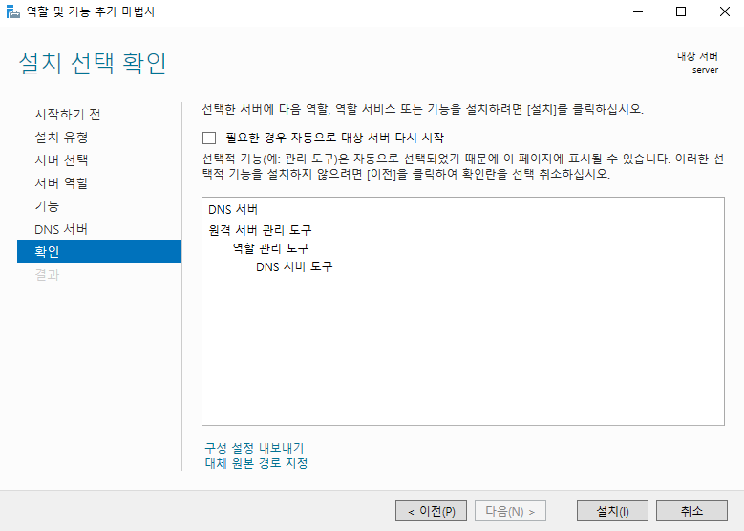Click the < 이전(P) button
The height and width of the screenshot is (531, 744).
tap(431, 511)
